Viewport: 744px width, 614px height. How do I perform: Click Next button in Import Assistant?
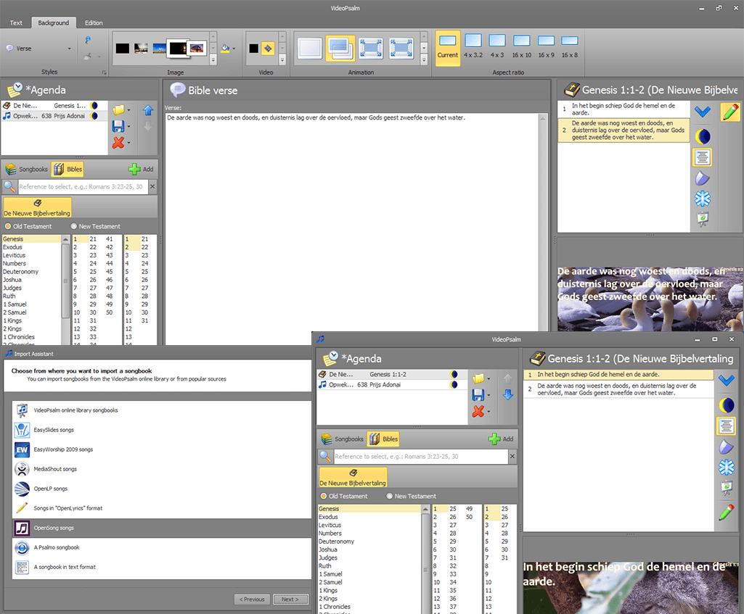290,600
